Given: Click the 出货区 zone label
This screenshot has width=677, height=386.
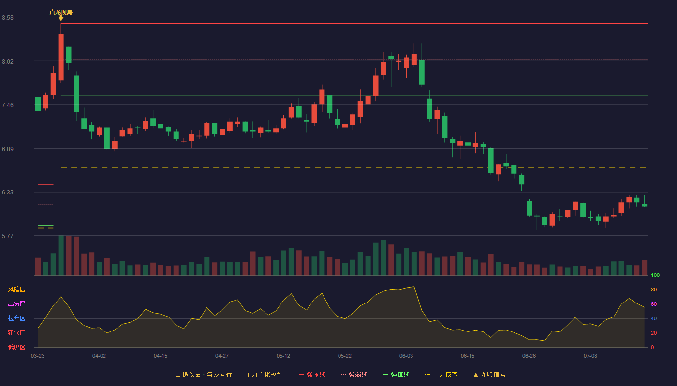Looking at the screenshot, I should coord(16,304).
